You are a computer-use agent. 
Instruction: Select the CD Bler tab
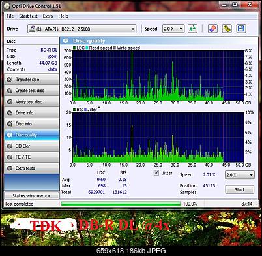pyautogui.click(x=31, y=146)
